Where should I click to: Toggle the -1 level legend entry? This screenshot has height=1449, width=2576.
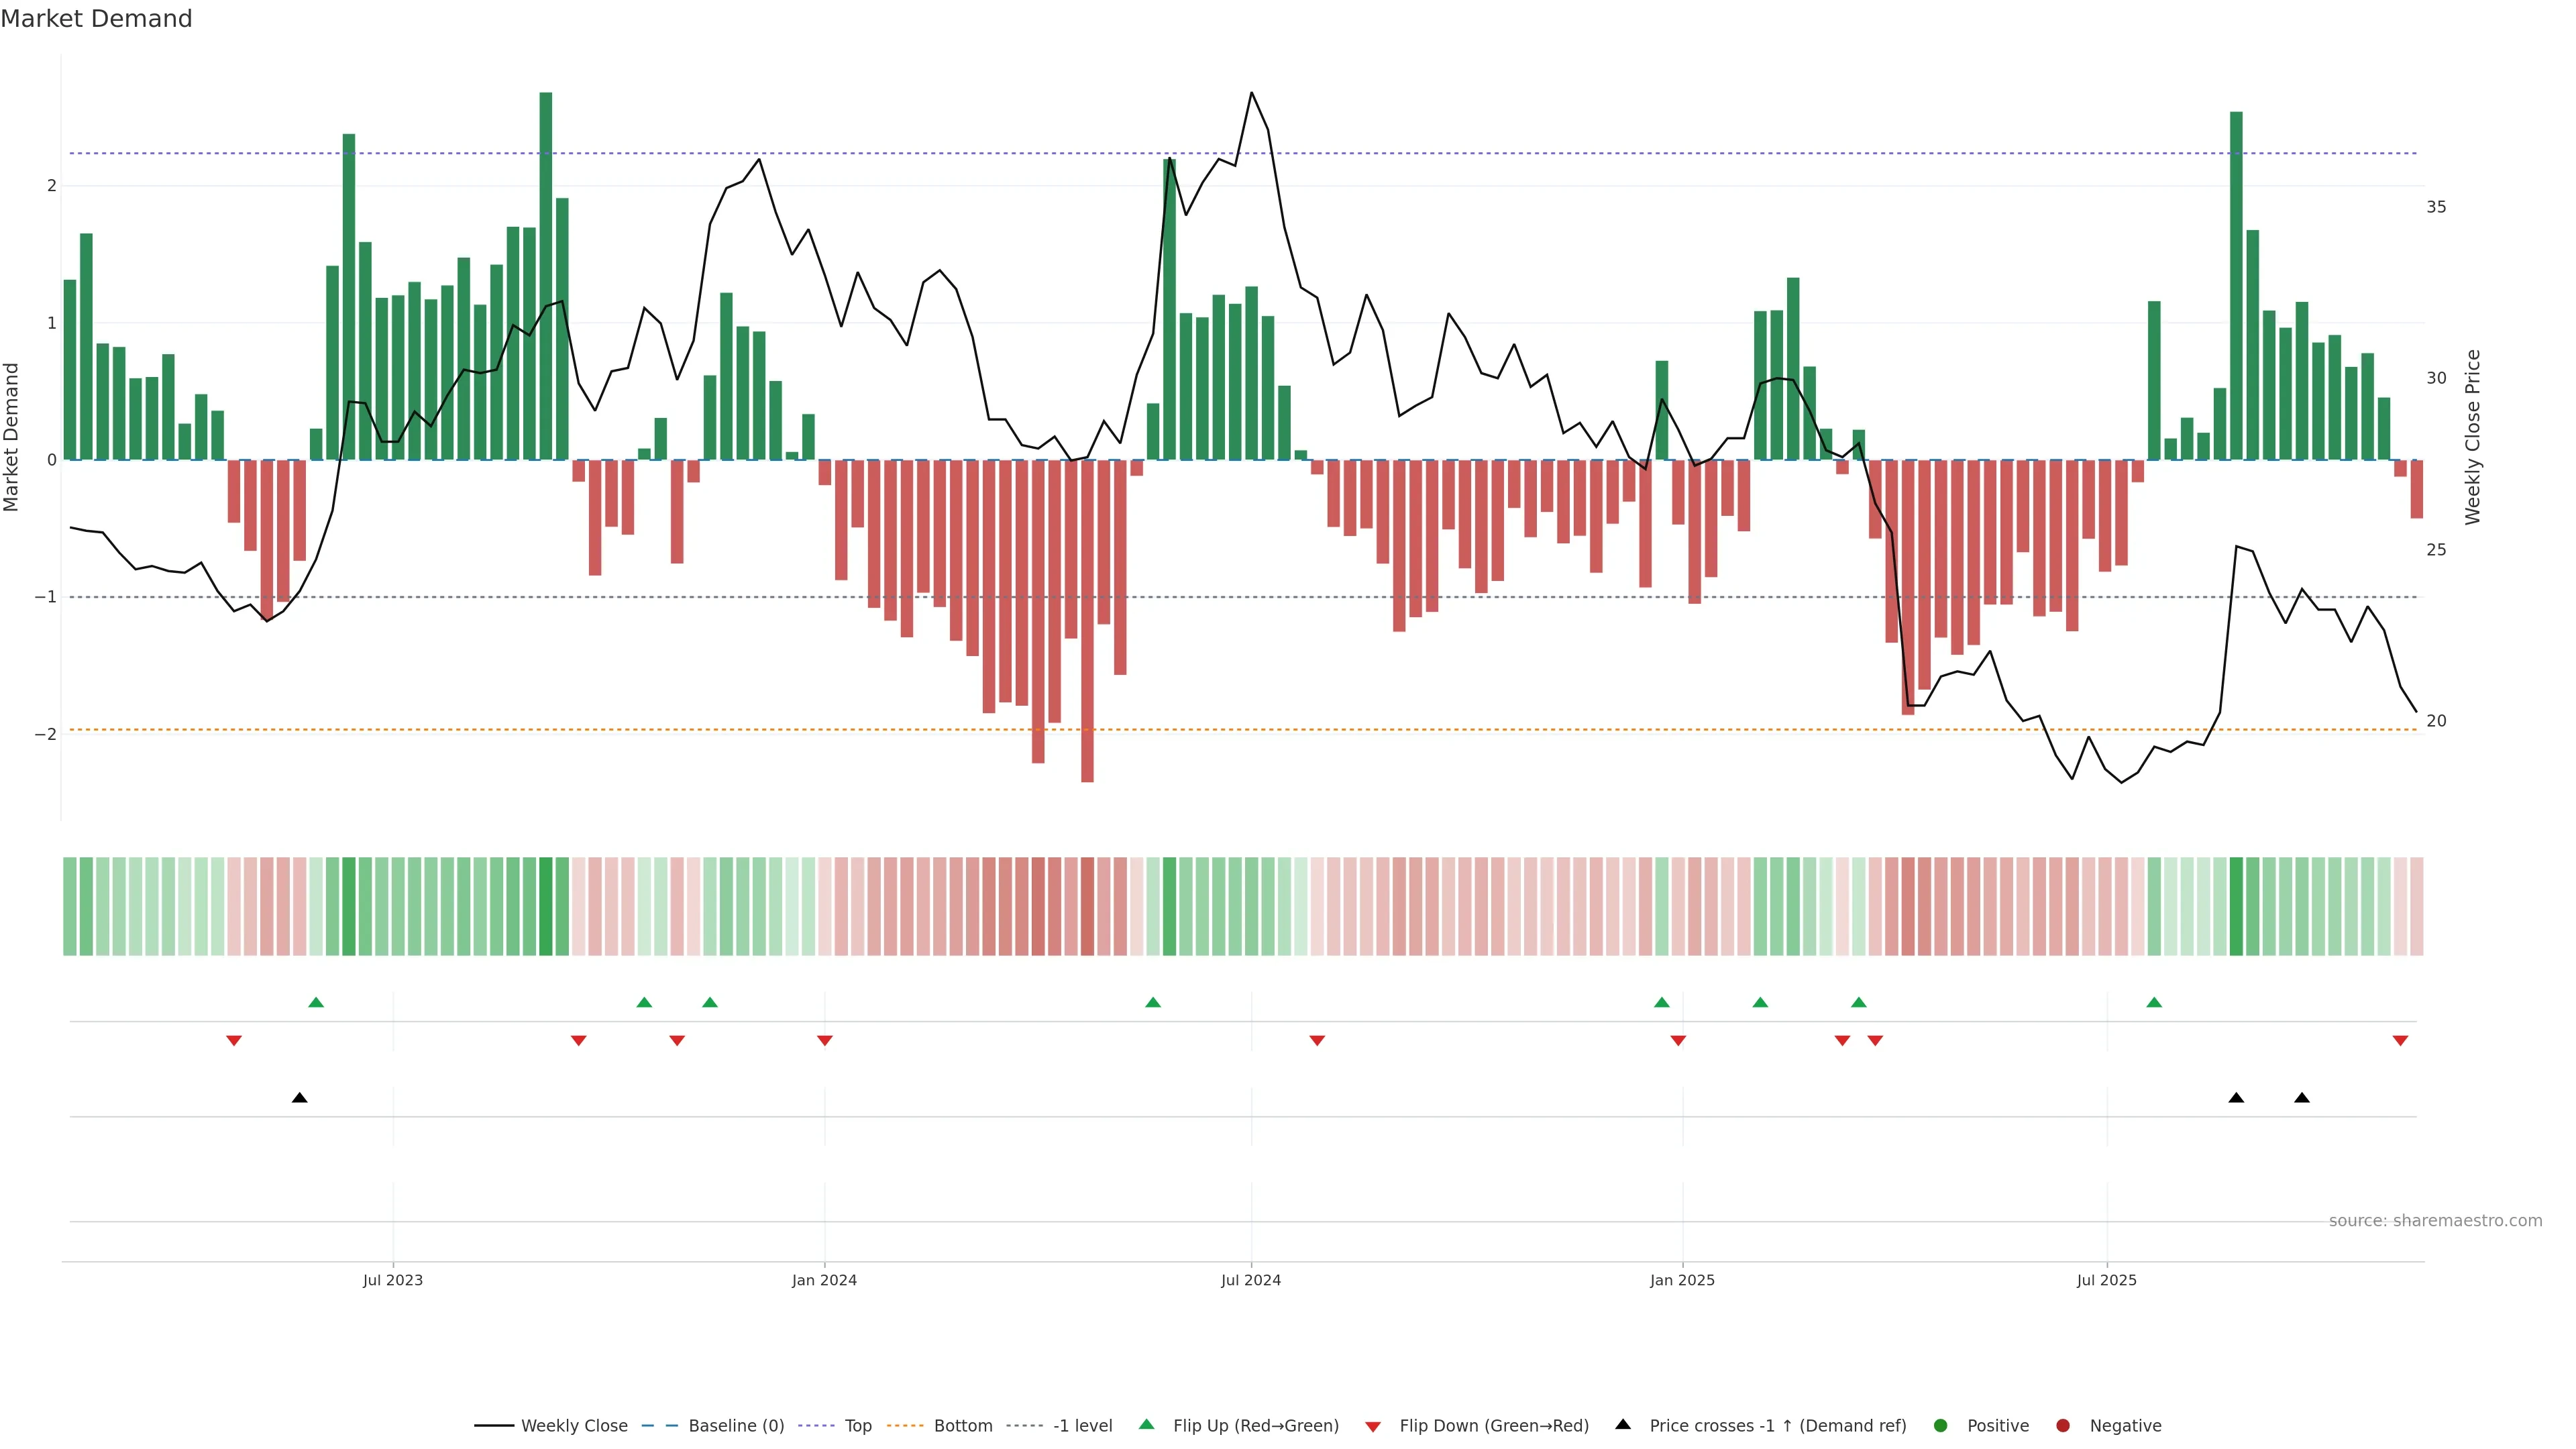[1082, 1425]
